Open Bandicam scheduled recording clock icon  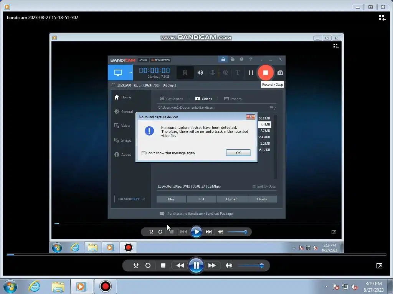(241, 59)
